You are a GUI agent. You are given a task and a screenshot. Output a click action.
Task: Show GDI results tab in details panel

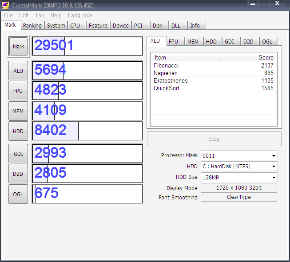click(x=231, y=41)
